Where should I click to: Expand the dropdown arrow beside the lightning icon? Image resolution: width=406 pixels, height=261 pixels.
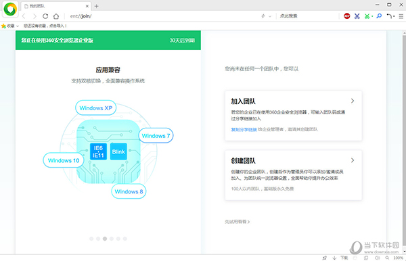270,16
